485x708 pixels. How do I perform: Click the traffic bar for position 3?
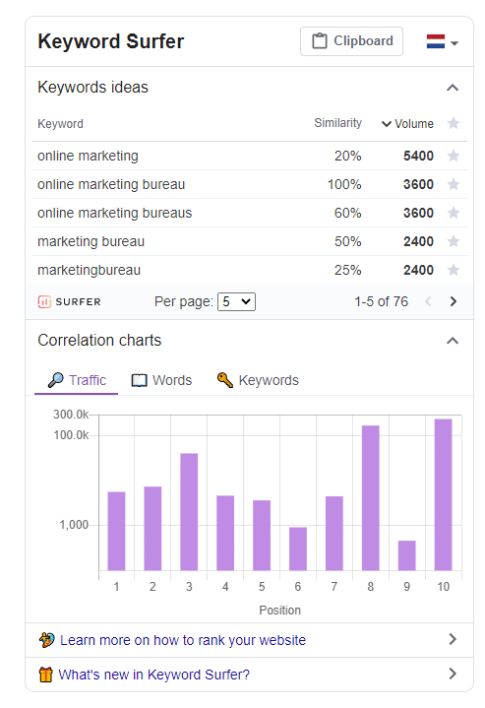189,512
